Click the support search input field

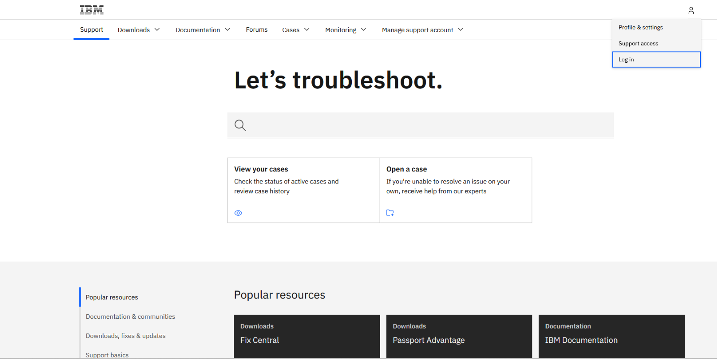[x=420, y=125]
